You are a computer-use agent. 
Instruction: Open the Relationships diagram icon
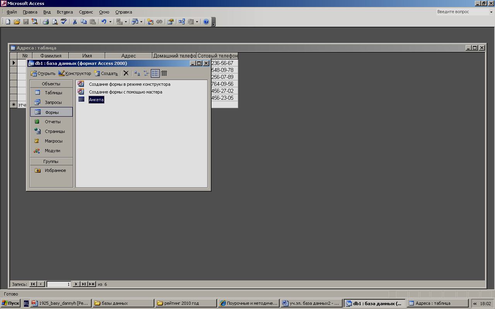[181, 22]
